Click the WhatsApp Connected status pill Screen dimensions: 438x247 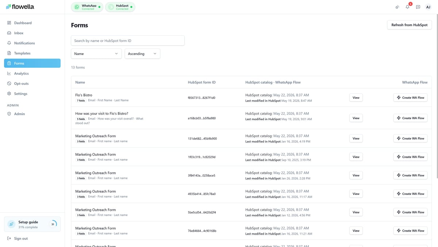pyautogui.click(x=87, y=7)
